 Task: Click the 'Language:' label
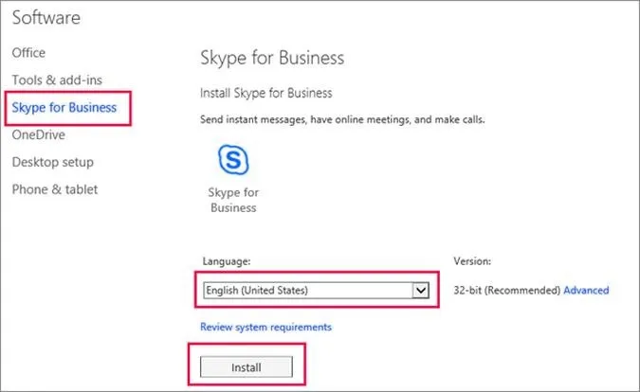click(x=227, y=261)
